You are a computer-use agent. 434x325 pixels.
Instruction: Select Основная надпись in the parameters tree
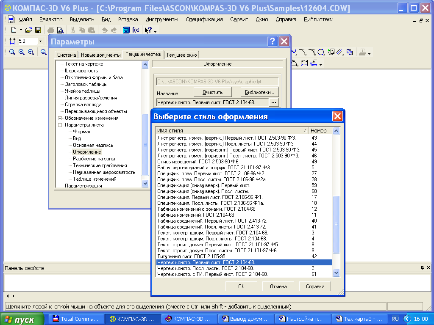click(x=93, y=145)
